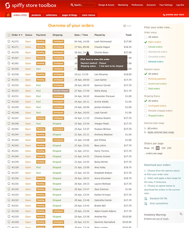Open the Design & Assets menu
Viewport: 189px width, 228px height.
(x=106, y=5)
